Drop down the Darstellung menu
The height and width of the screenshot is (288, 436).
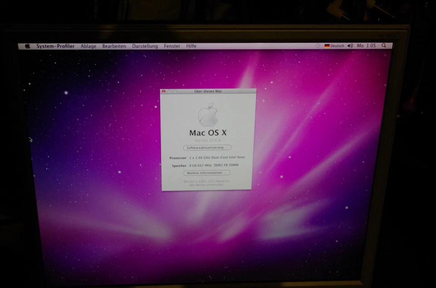145,46
